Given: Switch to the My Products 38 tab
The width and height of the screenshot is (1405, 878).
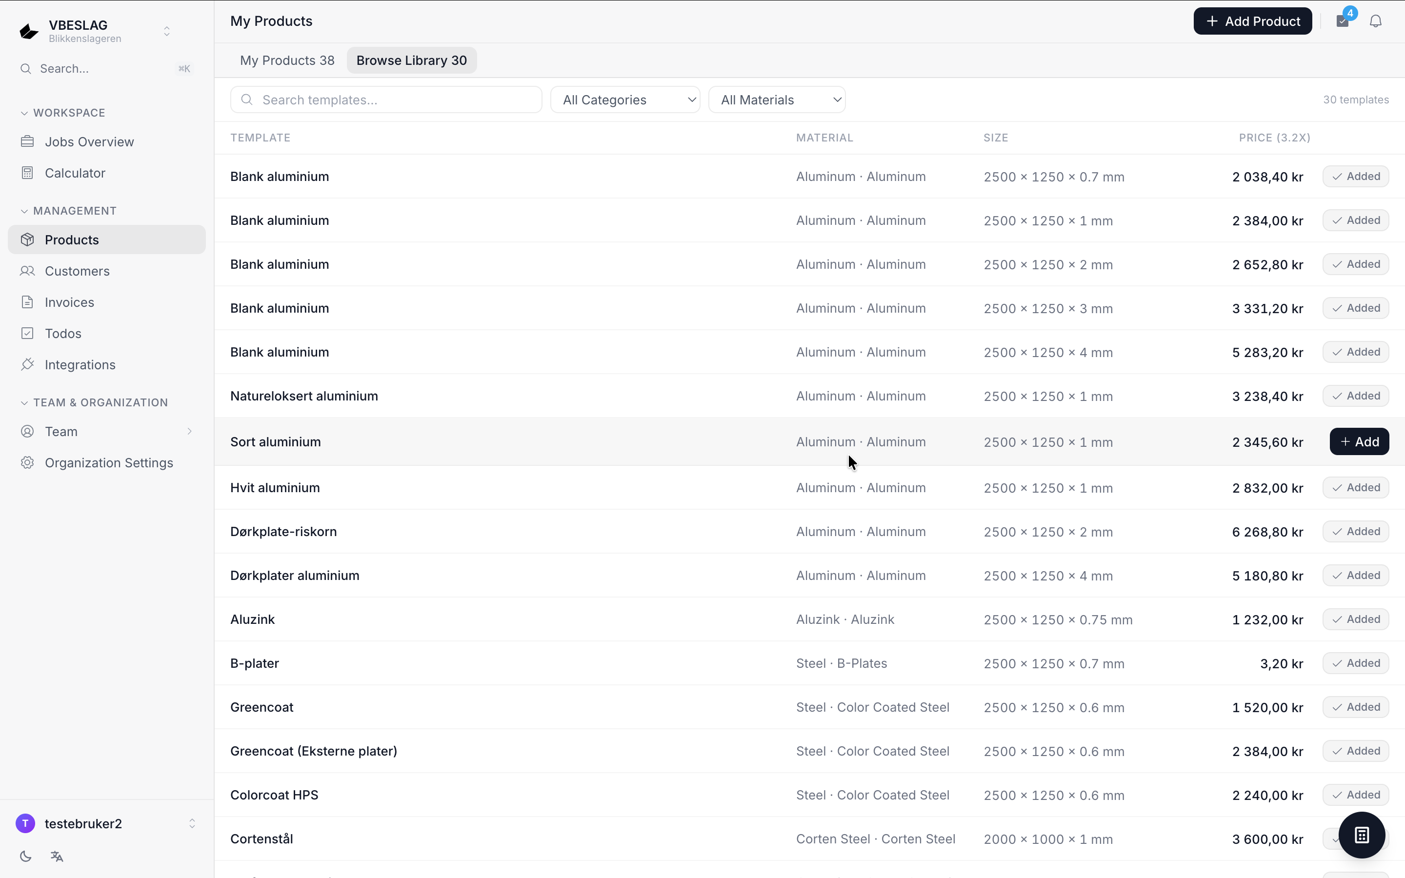Looking at the screenshot, I should click(287, 60).
